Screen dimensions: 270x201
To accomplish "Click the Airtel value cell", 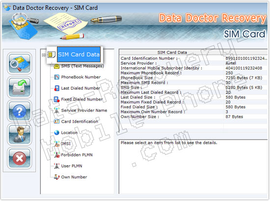I will click(231, 63).
